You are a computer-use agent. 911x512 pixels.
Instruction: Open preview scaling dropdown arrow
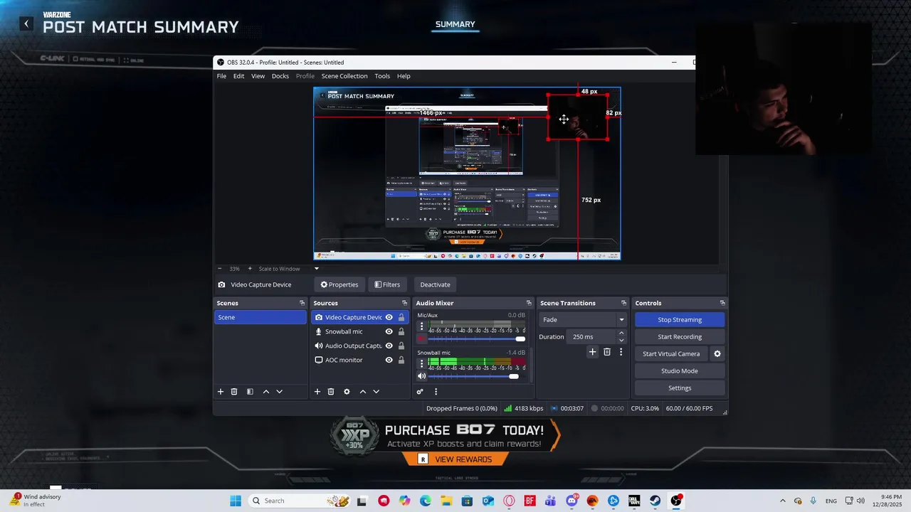tap(317, 269)
